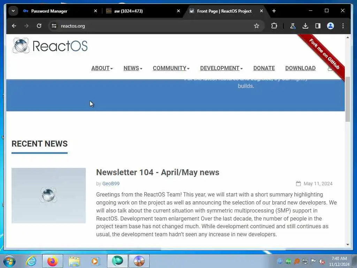
Task: Expand the ABOUT menu
Action: coord(102,68)
